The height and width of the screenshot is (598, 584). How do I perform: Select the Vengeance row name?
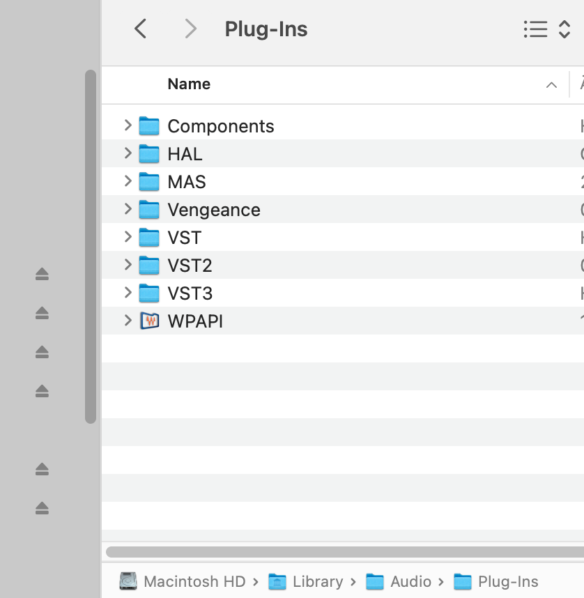pos(214,210)
